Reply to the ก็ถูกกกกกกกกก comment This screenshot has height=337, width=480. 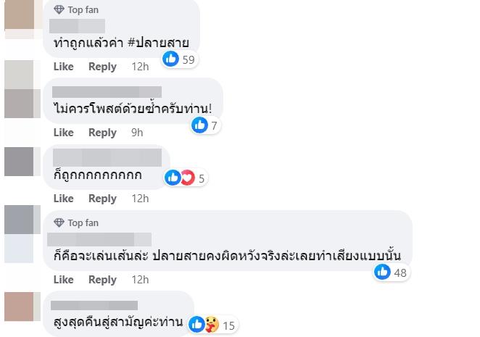(102, 199)
